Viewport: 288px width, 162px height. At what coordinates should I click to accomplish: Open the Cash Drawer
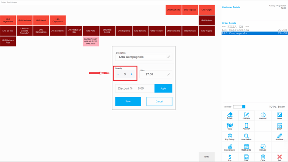230,147
